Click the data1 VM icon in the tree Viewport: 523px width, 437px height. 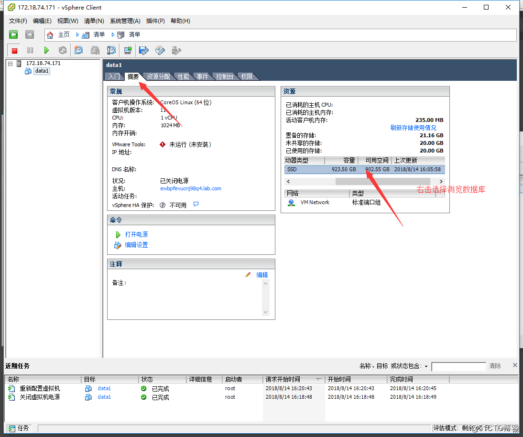coord(28,71)
